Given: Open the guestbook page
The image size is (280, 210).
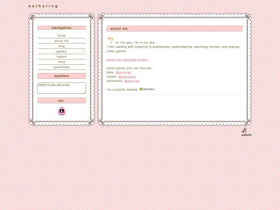Looking at the screenshot, I should (x=61, y=67).
